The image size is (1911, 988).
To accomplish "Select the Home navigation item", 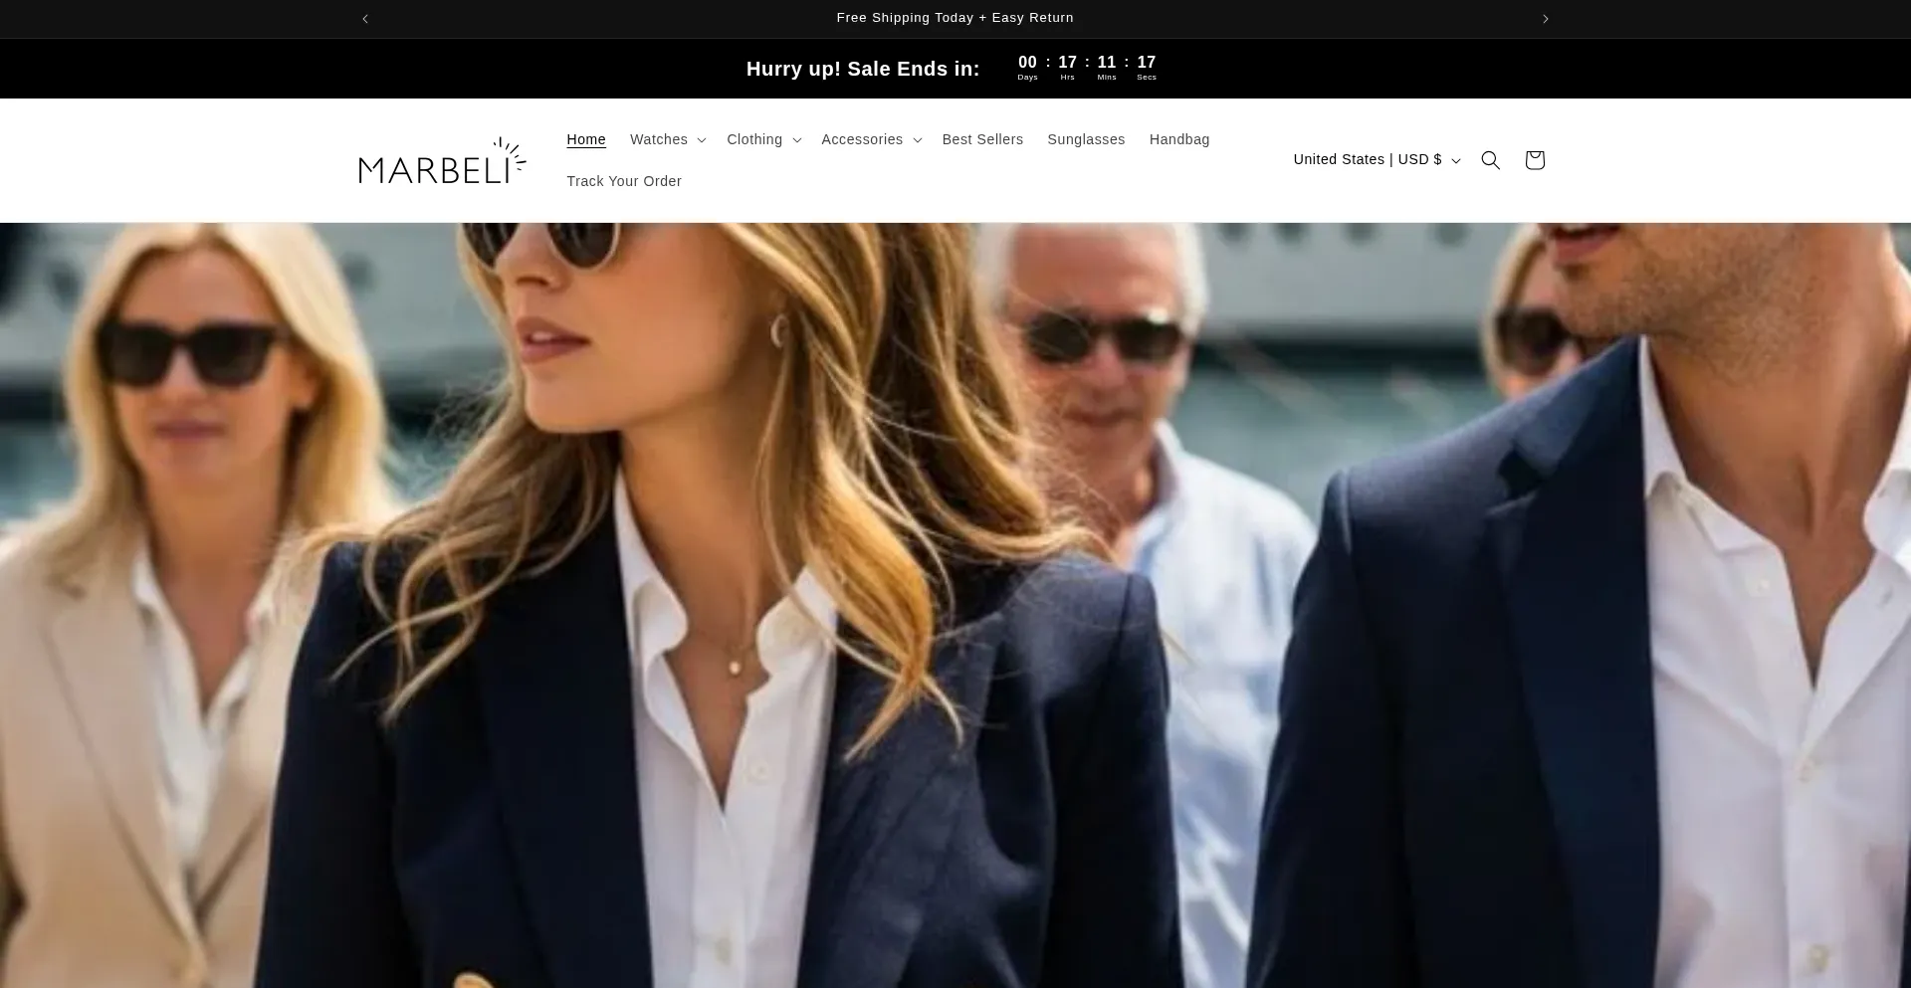I will tap(586, 140).
